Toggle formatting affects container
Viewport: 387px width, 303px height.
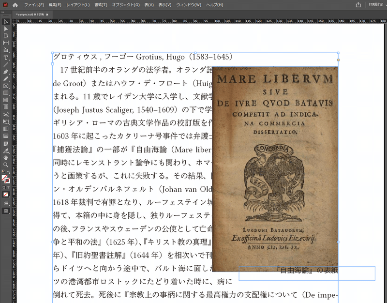coord(3,188)
